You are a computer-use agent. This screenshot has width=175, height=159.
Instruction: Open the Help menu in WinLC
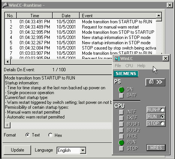point(141,66)
